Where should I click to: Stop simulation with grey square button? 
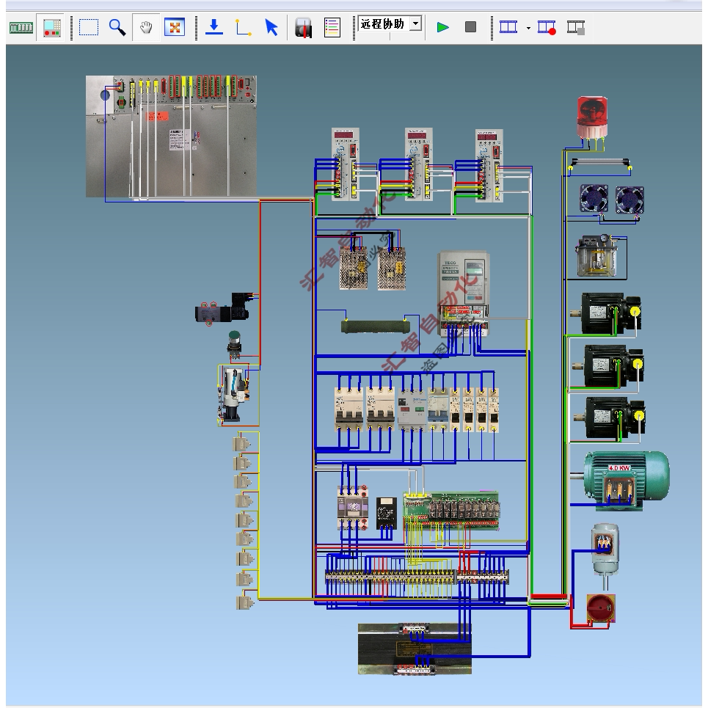470,27
